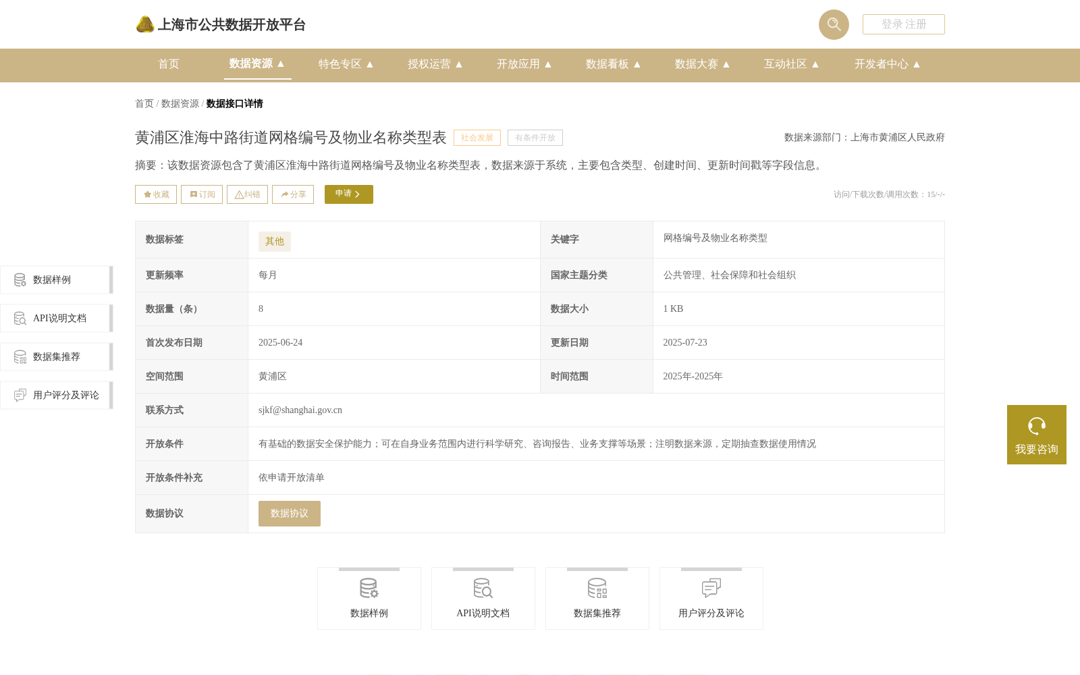Click bottom API说明文档 card icon
The image size is (1080, 675).
coord(483,588)
